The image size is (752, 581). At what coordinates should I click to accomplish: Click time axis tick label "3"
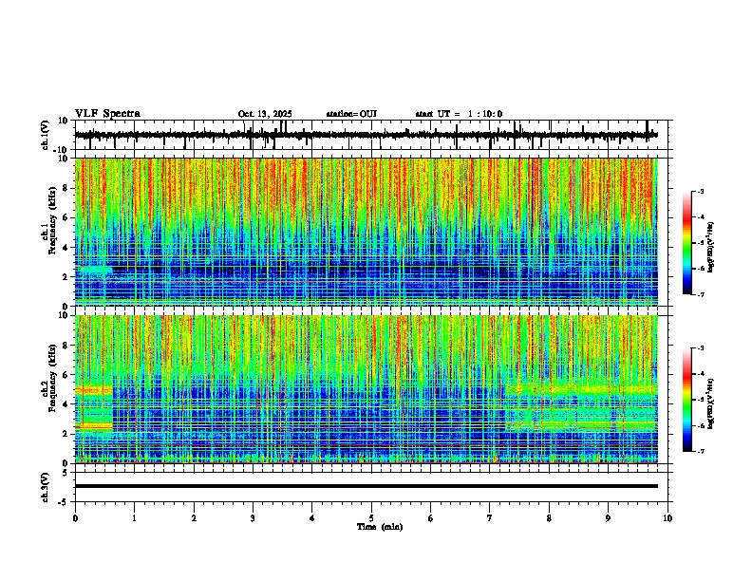[253, 518]
